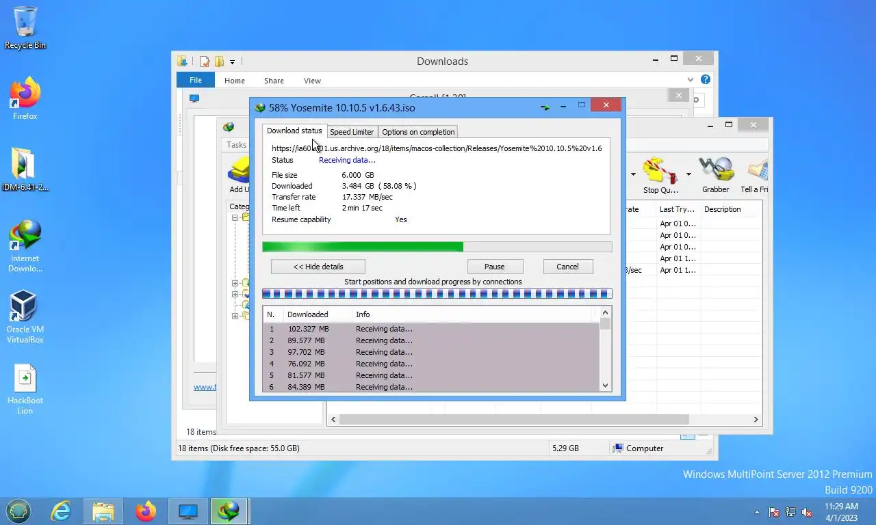Click the green arrow icon in download title bar

coord(545,107)
